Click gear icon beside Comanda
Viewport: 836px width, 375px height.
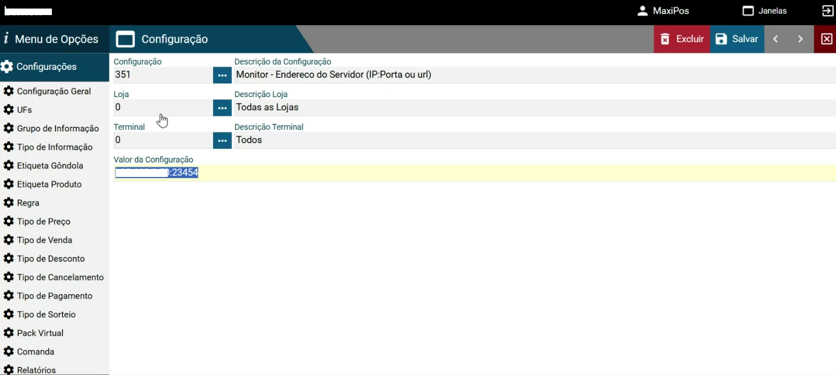pyautogui.click(x=9, y=351)
